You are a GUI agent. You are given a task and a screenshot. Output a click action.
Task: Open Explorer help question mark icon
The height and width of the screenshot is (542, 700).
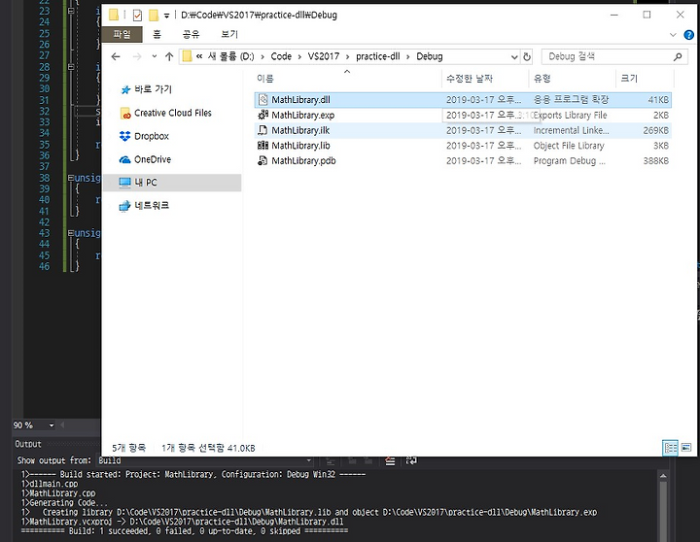pyautogui.click(x=689, y=34)
